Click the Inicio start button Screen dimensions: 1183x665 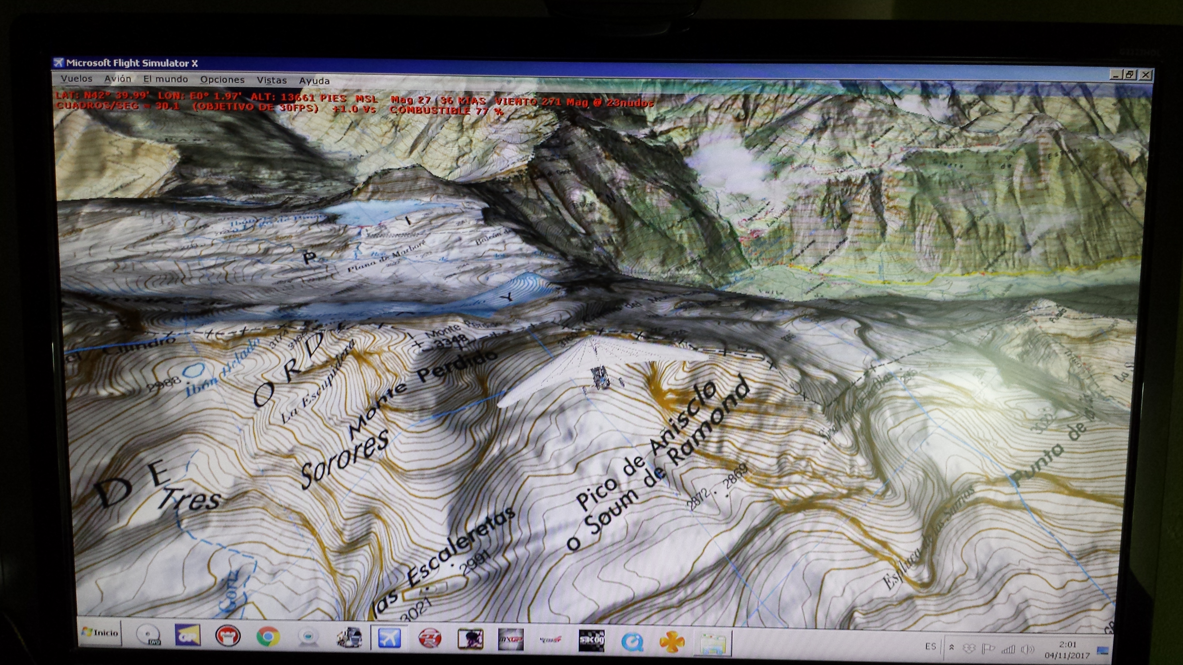coord(101,633)
